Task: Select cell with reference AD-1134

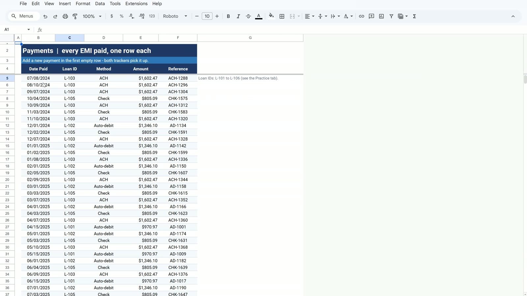Action: pyautogui.click(x=178, y=125)
